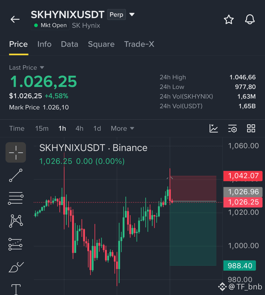Image resolution: width=265 pixels, height=295 pixels.
Task: Click the SKHYNIXUSDT symbol title
Action: [68, 14]
